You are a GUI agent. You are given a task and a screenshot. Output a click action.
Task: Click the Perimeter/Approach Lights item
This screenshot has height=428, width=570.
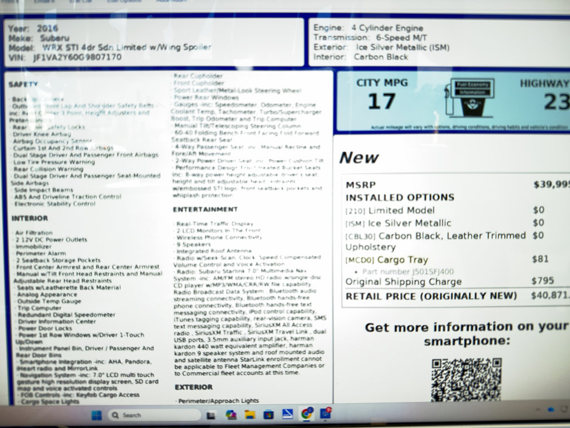pyautogui.click(x=218, y=401)
